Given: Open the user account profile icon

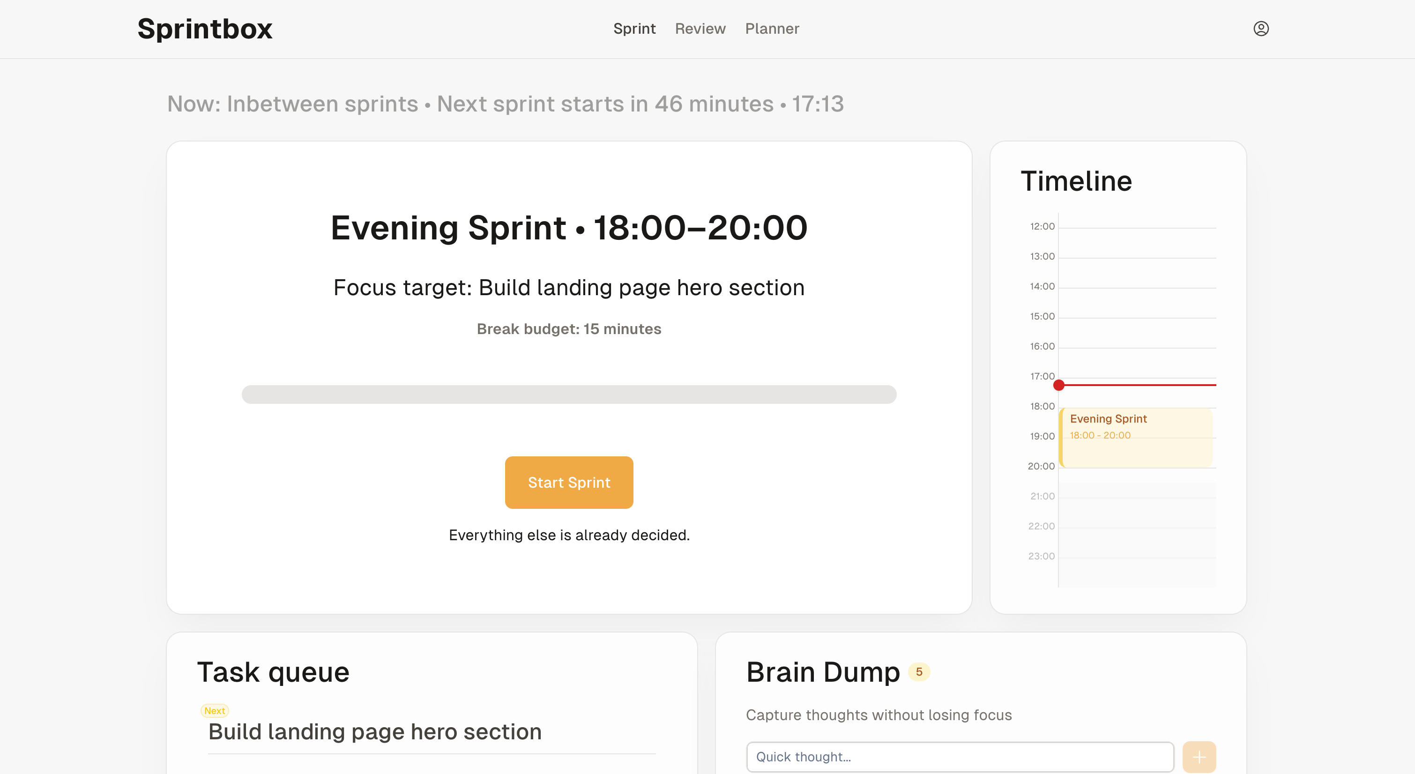Looking at the screenshot, I should (x=1261, y=29).
